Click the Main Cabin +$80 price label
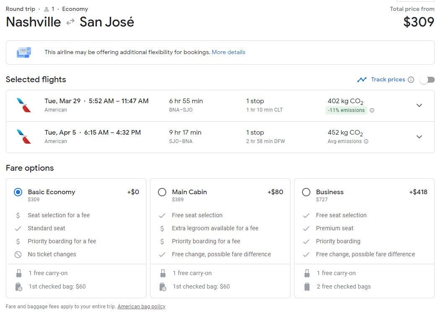The image size is (444, 315). 275,192
